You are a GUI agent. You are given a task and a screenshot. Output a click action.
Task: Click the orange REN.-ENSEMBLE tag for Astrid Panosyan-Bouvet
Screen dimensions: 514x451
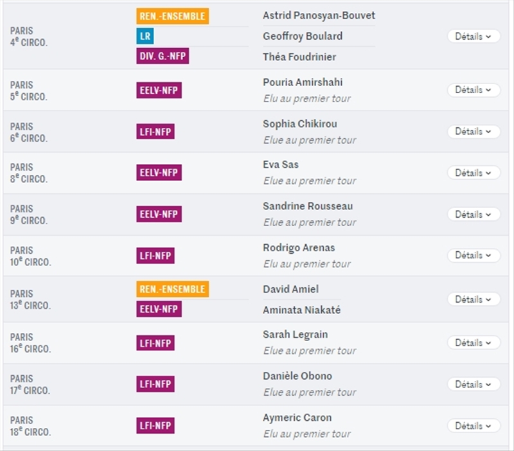(172, 15)
